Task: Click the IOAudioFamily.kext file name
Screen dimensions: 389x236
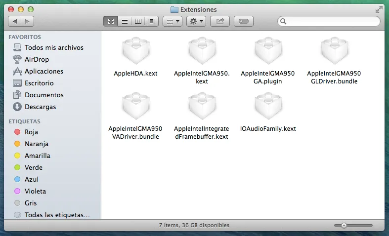Action: (268, 129)
